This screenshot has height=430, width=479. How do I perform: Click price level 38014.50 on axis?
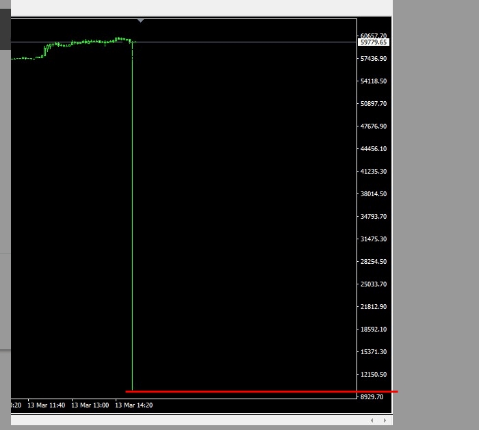(374, 194)
